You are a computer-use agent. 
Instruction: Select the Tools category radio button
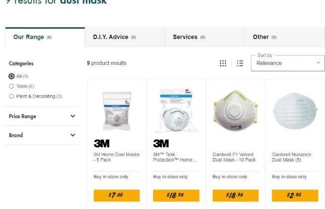11,86
